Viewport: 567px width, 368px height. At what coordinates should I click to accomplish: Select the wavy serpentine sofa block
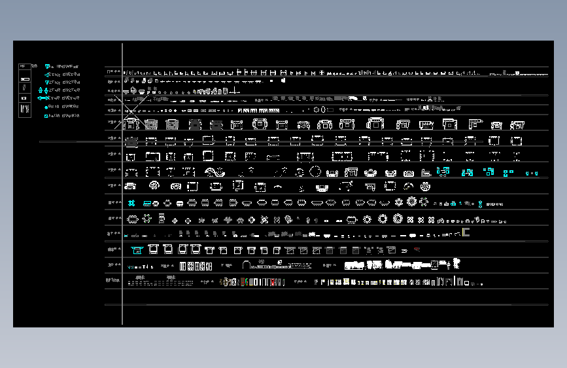coord(215,172)
